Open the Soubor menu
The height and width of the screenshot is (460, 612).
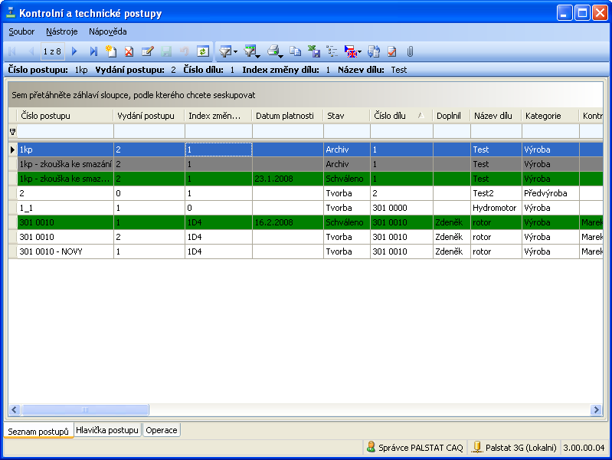21,31
